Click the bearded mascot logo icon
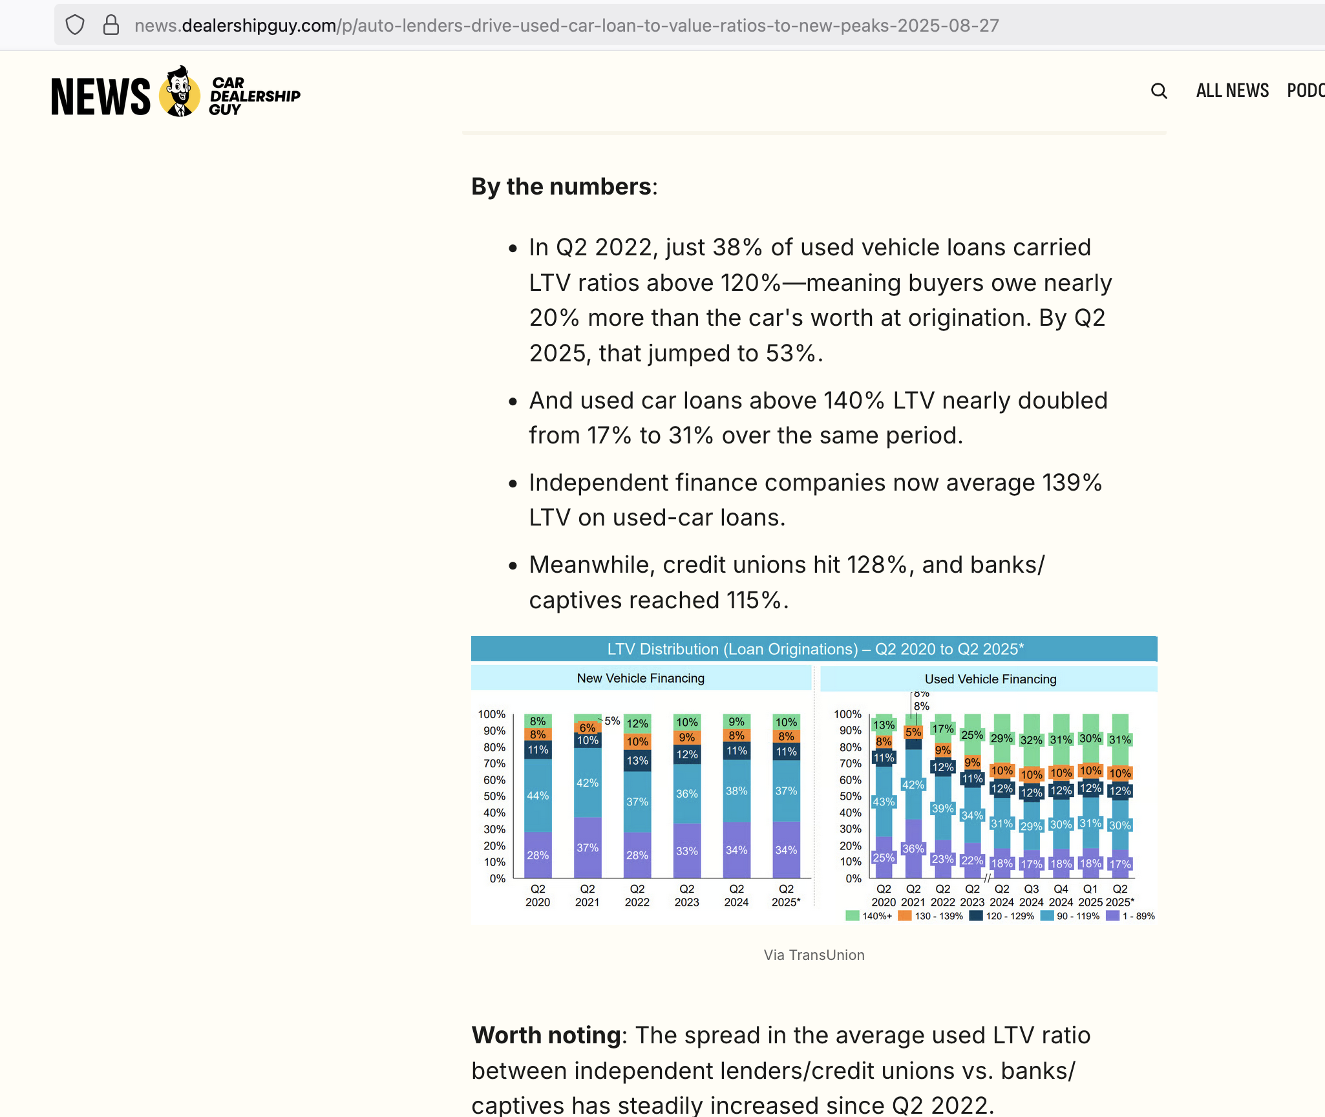 click(180, 92)
